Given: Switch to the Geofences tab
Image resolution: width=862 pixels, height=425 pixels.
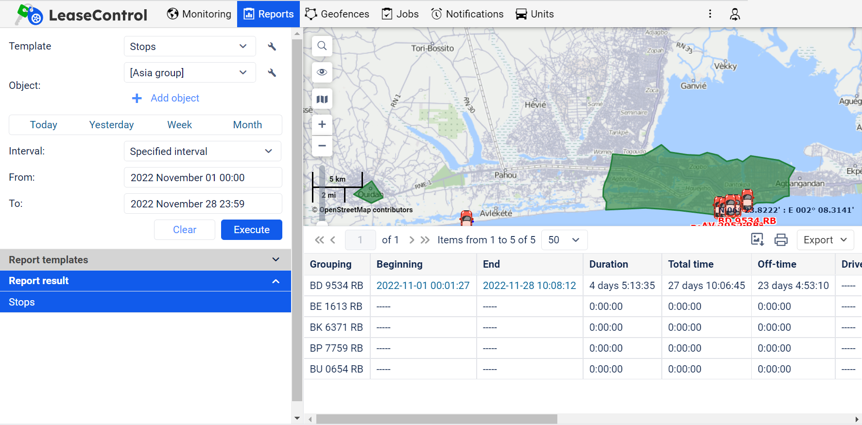Looking at the screenshot, I should click(337, 14).
